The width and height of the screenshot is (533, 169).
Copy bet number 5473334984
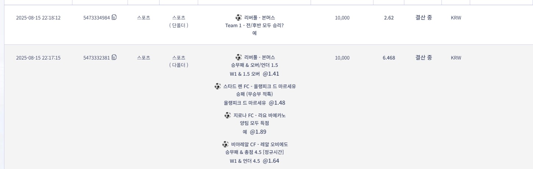coord(114,17)
